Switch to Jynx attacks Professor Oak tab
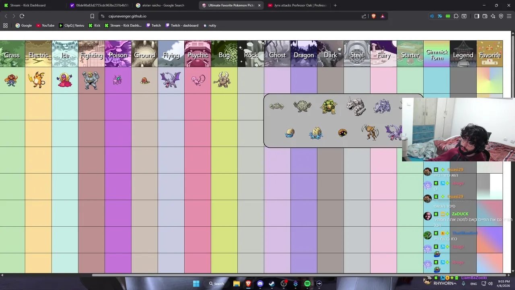 click(297, 5)
